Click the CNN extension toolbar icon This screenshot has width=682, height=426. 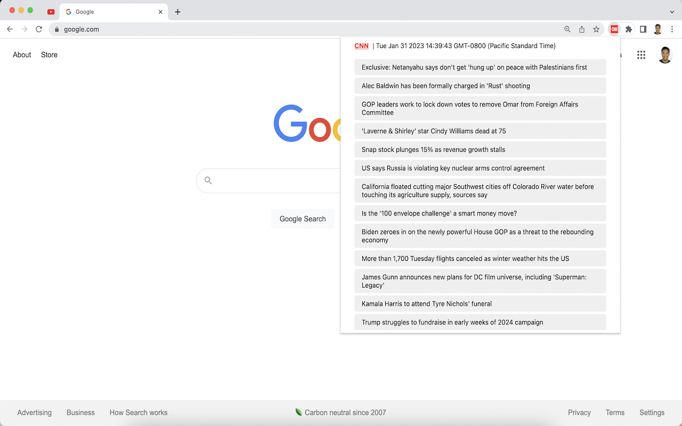point(614,29)
